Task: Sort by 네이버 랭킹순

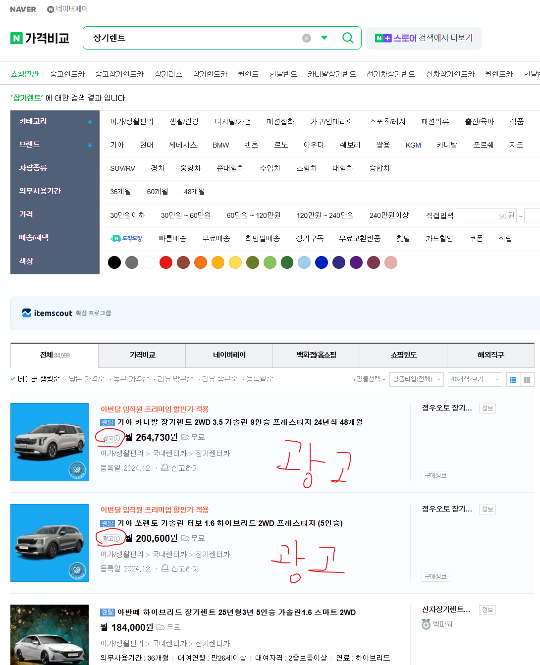Action: pyautogui.click(x=39, y=379)
